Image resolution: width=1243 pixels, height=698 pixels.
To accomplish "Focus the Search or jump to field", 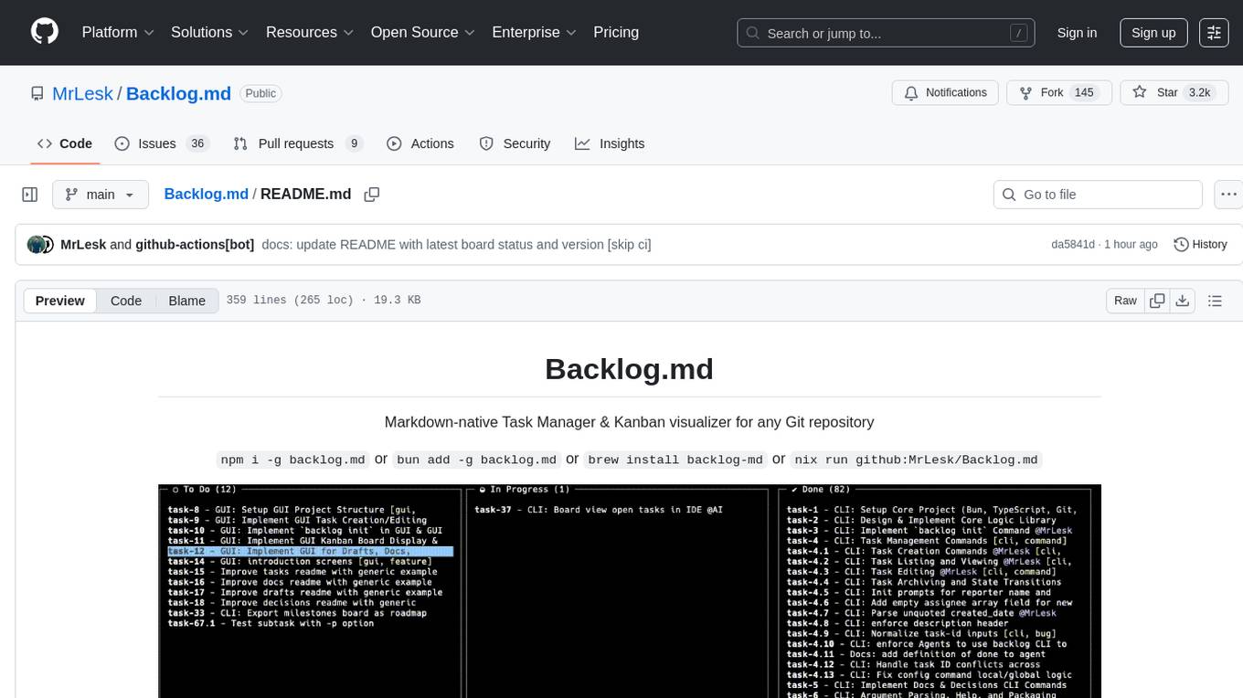I will [x=886, y=33].
